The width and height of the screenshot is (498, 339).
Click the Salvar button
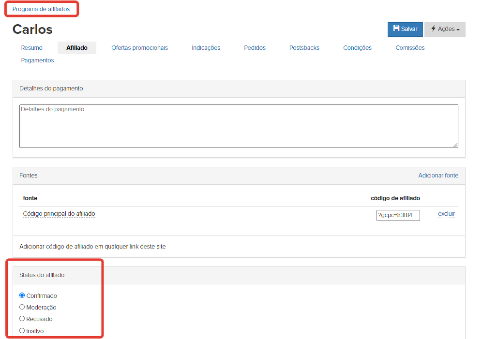pyautogui.click(x=405, y=29)
